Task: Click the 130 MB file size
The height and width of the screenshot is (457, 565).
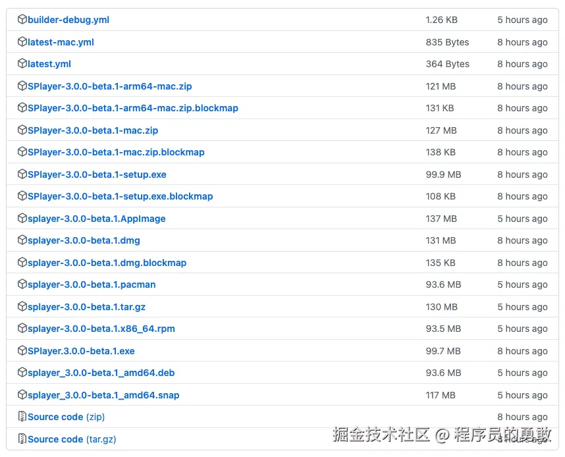Action: point(441,307)
